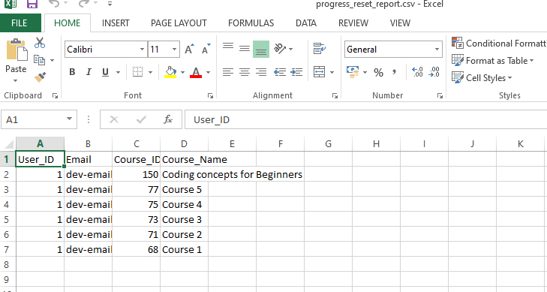The image size is (547, 292).
Task: Toggle Wrap Text
Action: click(319, 49)
